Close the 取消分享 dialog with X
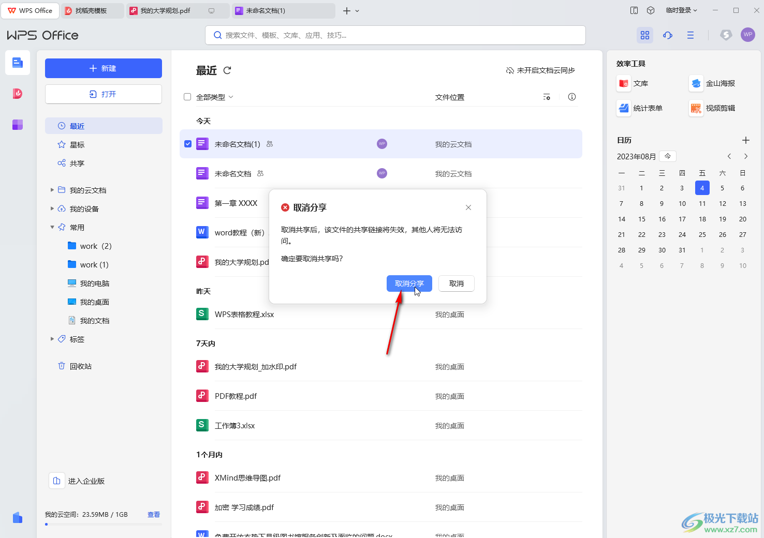The image size is (764, 538). [x=468, y=207]
